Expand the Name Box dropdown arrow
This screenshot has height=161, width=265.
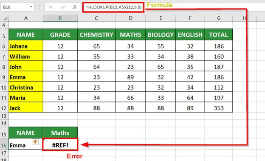pos(31,7)
